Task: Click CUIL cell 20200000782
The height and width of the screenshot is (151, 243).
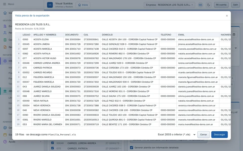Action: tap(91, 58)
